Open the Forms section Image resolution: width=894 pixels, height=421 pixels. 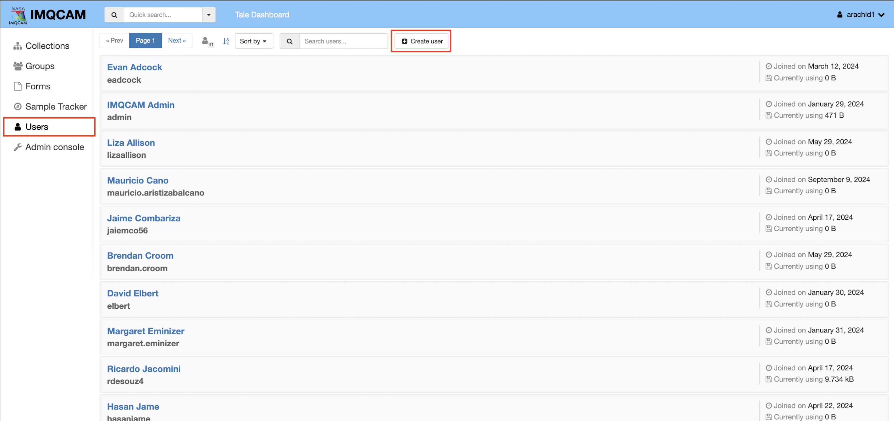(x=38, y=86)
